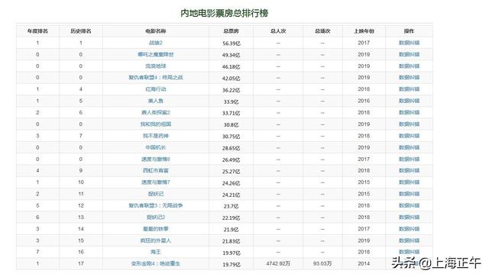The height and width of the screenshot is (277, 489).
Task: Open the 战狼2 movie link
Action: point(156,43)
